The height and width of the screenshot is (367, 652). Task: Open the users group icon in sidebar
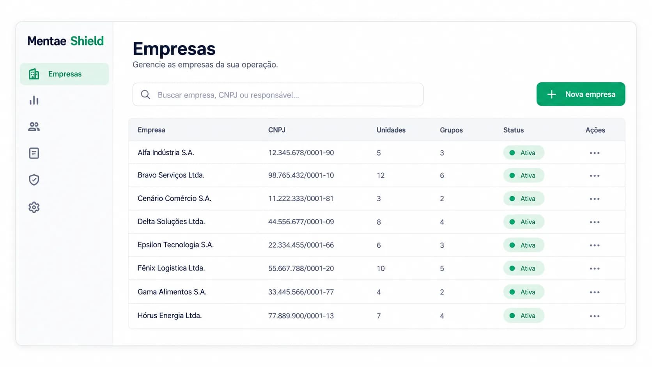34,127
